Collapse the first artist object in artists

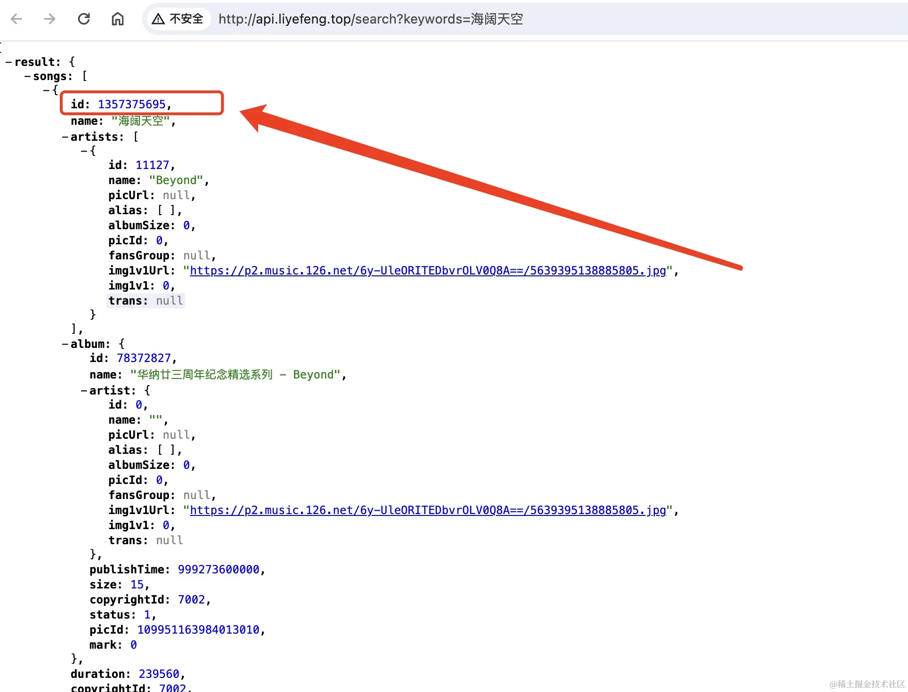click(x=84, y=151)
